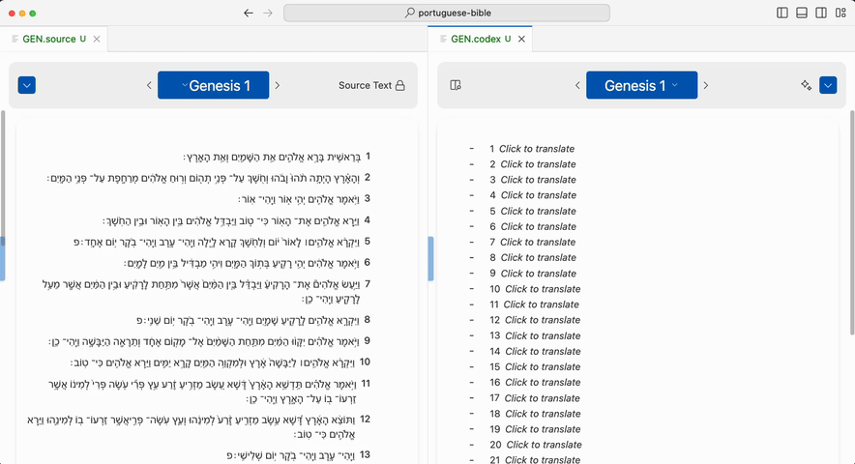Click verse 19 Click to translate
This screenshot has height=464, width=855.
tap(543, 429)
